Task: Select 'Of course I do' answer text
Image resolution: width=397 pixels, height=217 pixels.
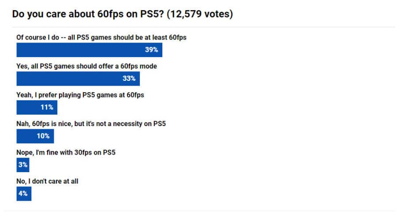Action: pos(101,38)
